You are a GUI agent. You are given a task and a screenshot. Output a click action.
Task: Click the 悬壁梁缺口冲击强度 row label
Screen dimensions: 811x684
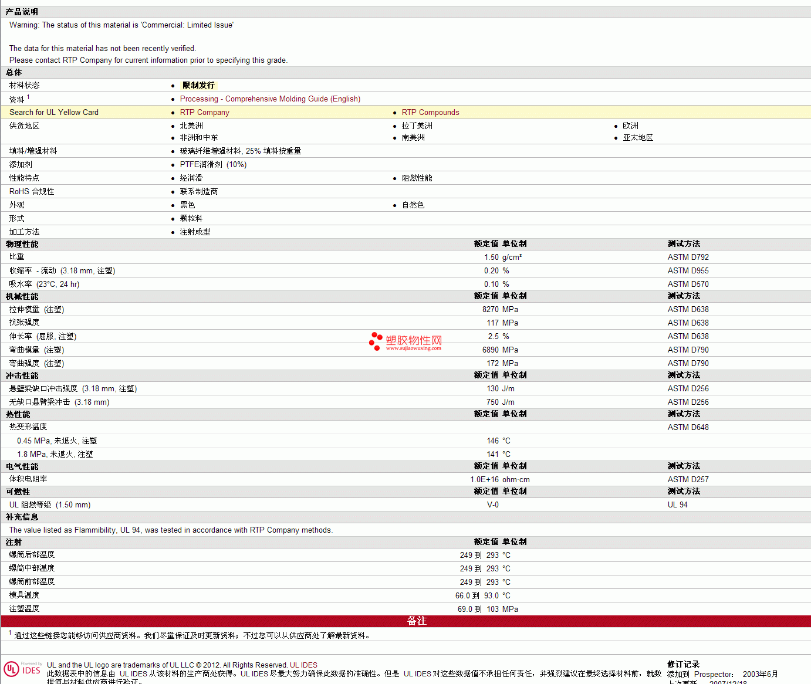(73, 389)
